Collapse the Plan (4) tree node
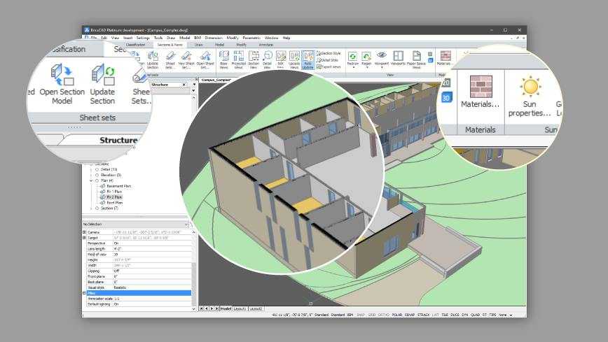The width and height of the screenshot is (608, 342). click(91, 180)
